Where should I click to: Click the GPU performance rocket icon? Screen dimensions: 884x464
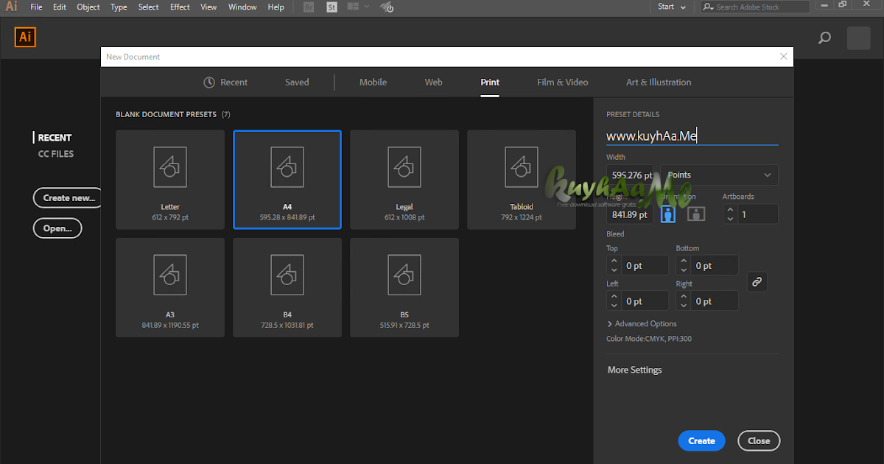(x=387, y=7)
